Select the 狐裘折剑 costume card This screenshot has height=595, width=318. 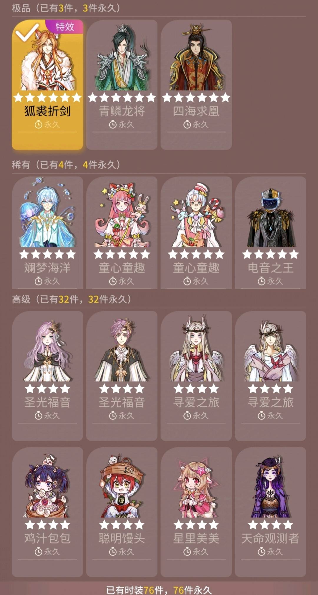tap(47, 85)
